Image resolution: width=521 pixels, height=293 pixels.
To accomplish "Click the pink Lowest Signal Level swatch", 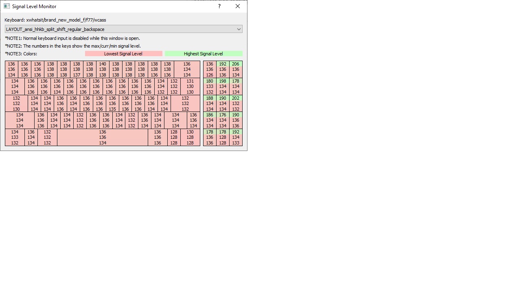I will point(123,54).
